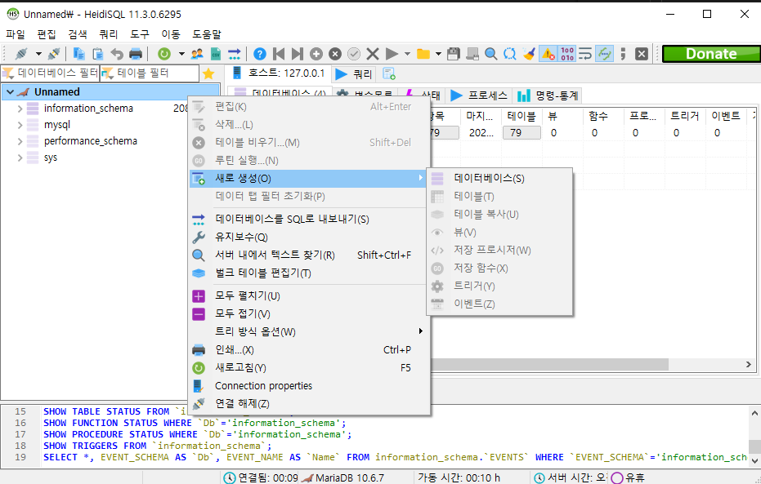This screenshot has height=484, width=761.
Task: Open the user manager icon
Action: [x=196, y=54]
